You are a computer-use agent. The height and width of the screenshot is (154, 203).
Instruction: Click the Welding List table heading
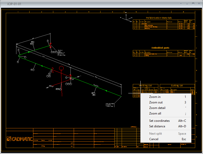coord(145,86)
